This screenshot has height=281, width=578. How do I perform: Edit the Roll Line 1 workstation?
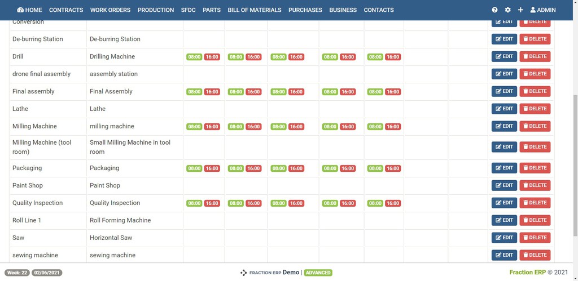click(x=504, y=220)
